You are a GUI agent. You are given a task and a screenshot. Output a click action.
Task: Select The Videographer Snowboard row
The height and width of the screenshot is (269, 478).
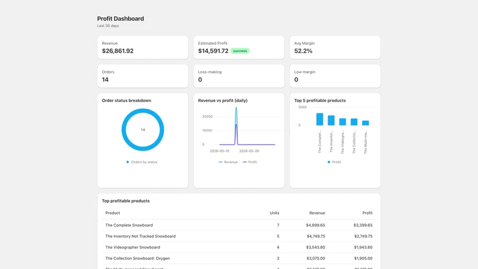238,247
